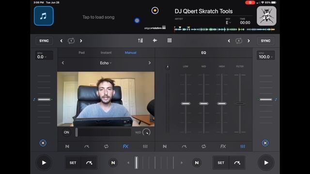
Task: Open the grid pads view icon
Action: tap(170, 41)
